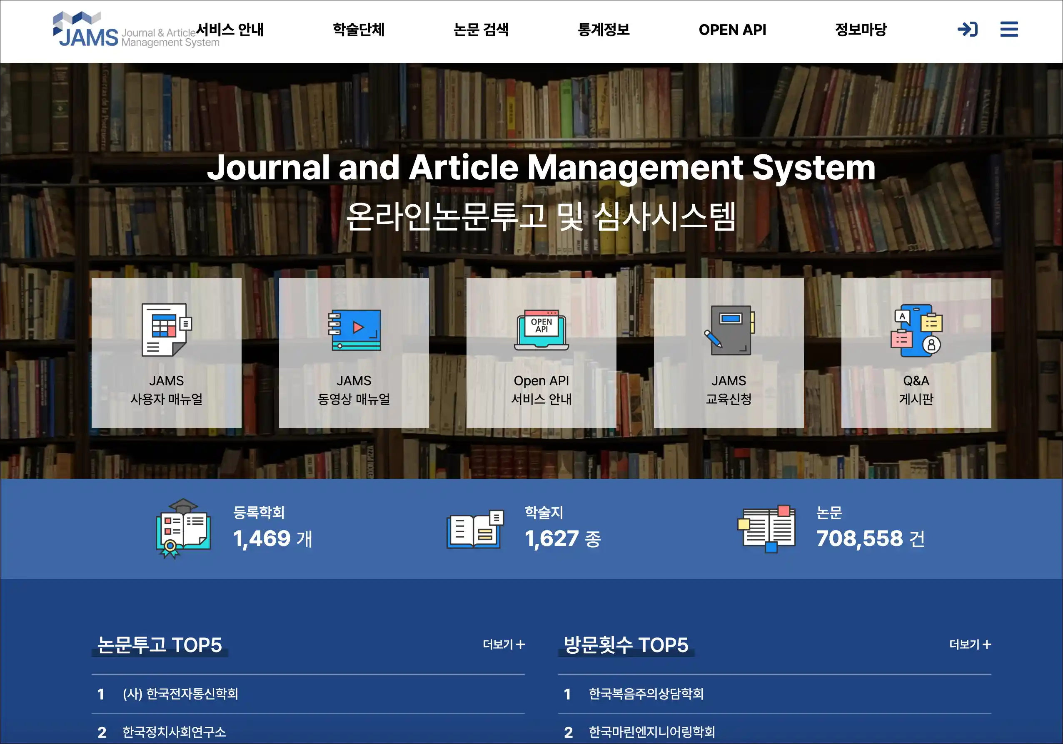The height and width of the screenshot is (744, 1063).
Task: Click the 온라인논문투고 및 심사시스템 subtitle
Action: [541, 216]
